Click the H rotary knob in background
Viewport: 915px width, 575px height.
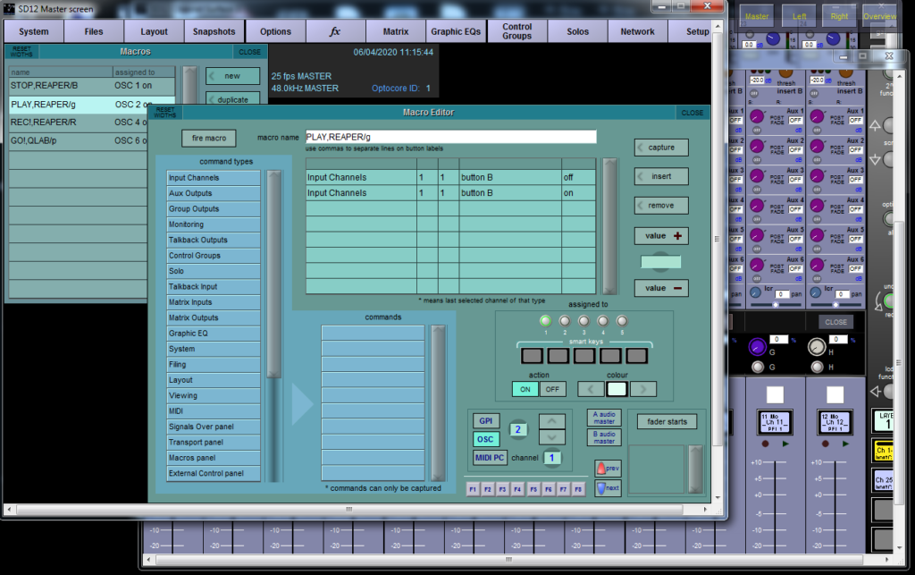click(x=817, y=347)
